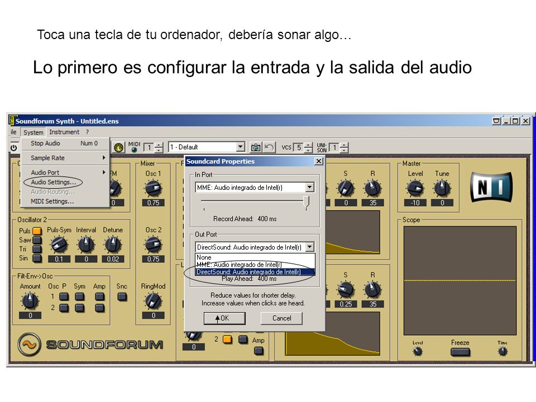Enable the Sin waveform on Oscillator 2
The height and width of the screenshot is (402, 536).
click(x=37, y=258)
